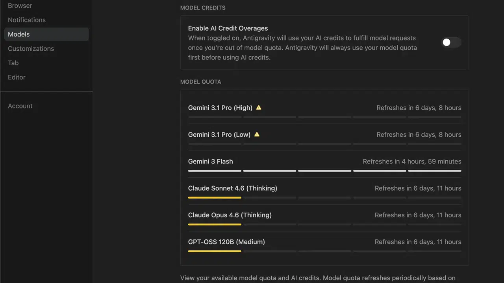Click the Gemini 3.1 Pro (Low) model label

tap(219, 134)
